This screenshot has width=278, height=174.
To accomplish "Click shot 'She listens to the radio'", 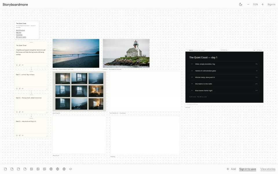I will [224, 84].
